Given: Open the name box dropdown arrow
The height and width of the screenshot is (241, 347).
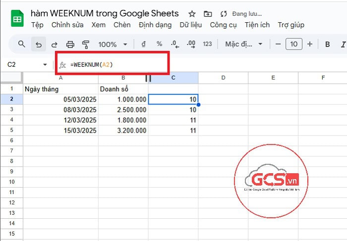Looking at the screenshot, I should [45, 65].
